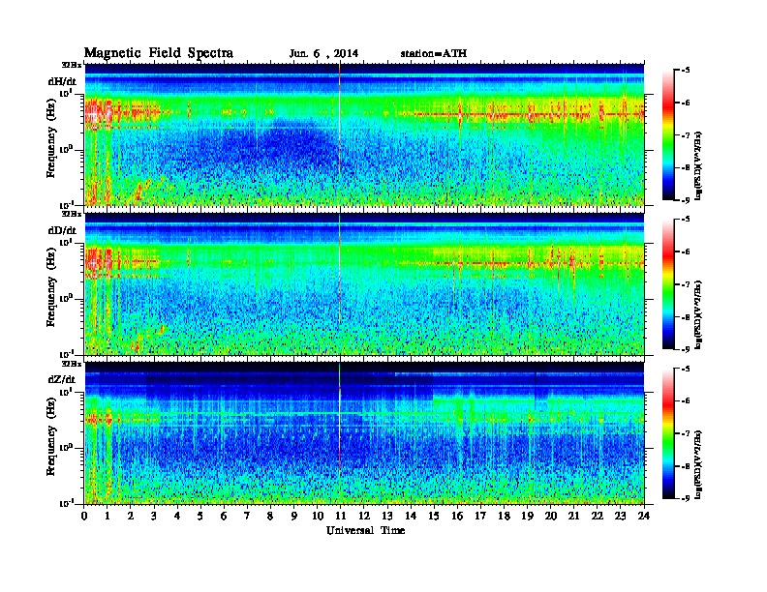This screenshot has width=767, height=592.
Task: Click the "-9" value on dH/dt color bar
Action: tap(686, 200)
